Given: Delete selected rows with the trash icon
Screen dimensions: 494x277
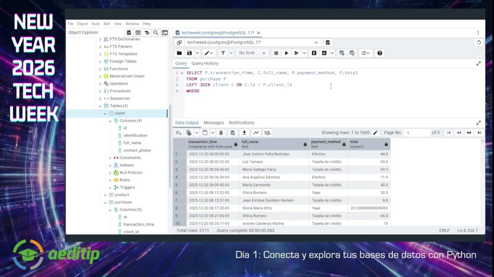Looking at the screenshot, I should pos(221,133).
